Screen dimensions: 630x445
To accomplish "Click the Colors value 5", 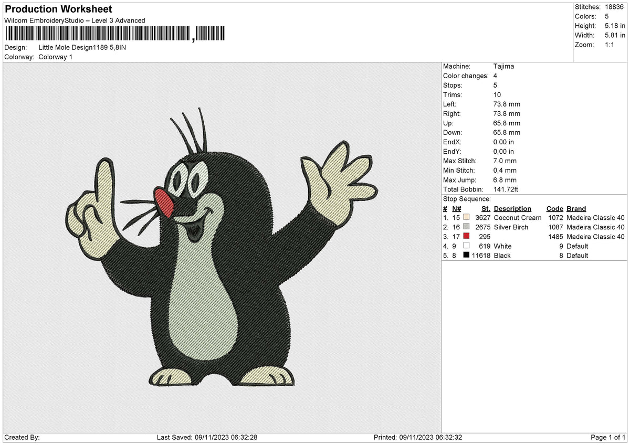I will click(x=607, y=16).
